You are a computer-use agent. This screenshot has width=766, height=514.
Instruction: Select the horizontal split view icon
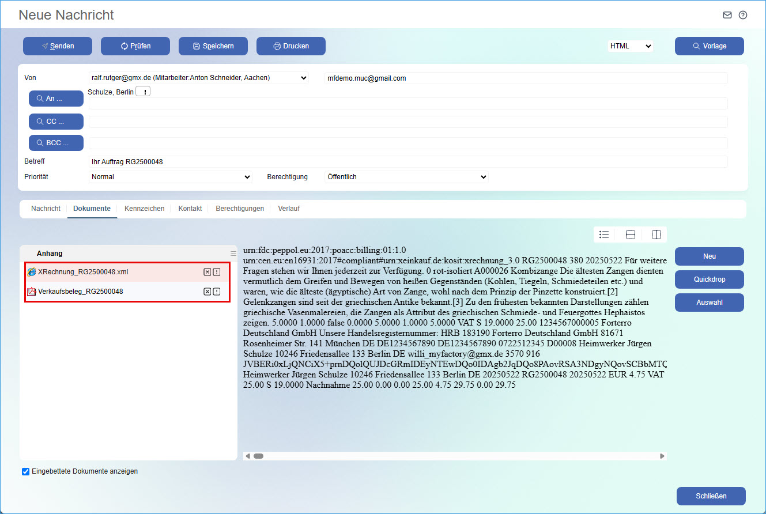pos(631,235)
